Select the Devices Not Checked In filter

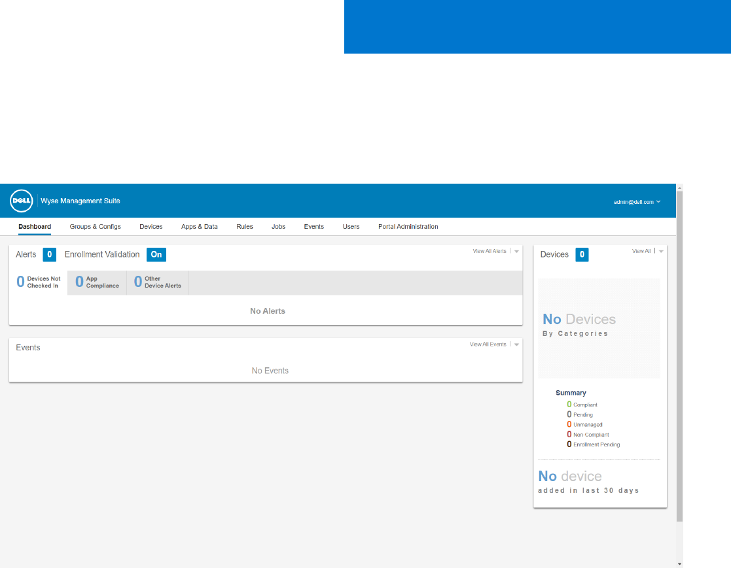pos(39,282)
